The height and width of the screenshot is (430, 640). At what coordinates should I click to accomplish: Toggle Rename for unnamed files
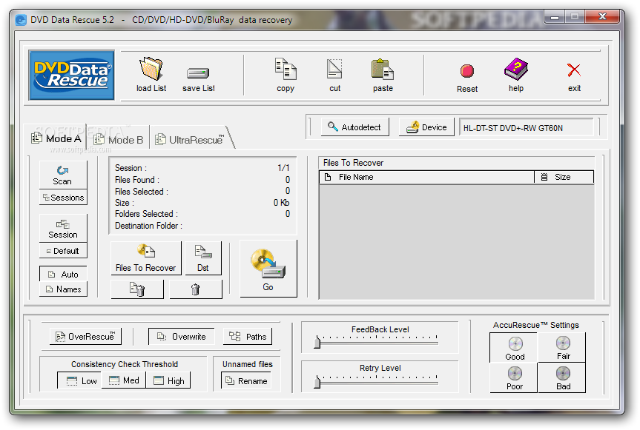[x=246, y=380]
